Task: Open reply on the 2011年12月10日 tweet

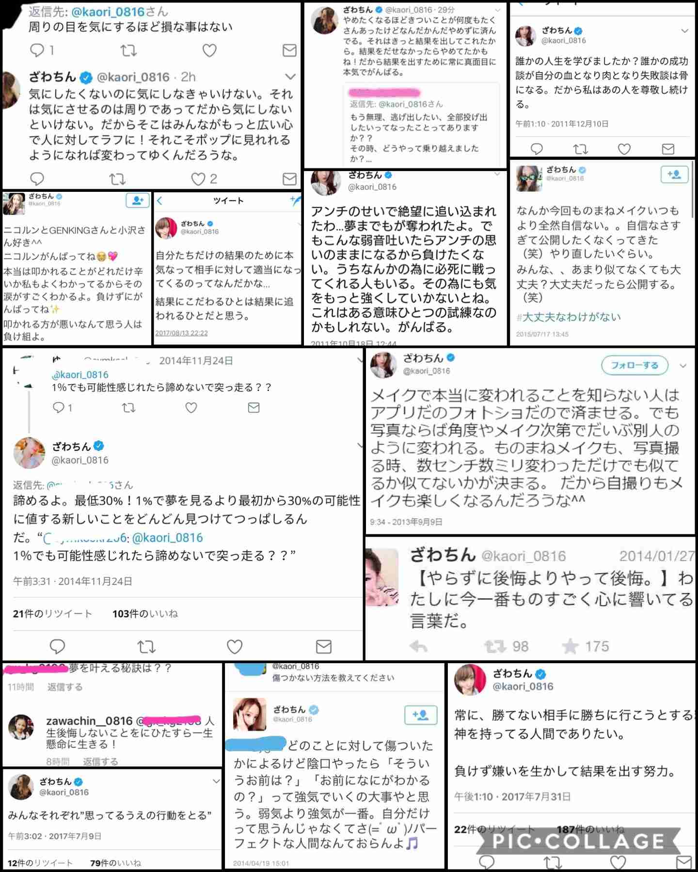Action: pyautogui.click(x=537, y=149)
